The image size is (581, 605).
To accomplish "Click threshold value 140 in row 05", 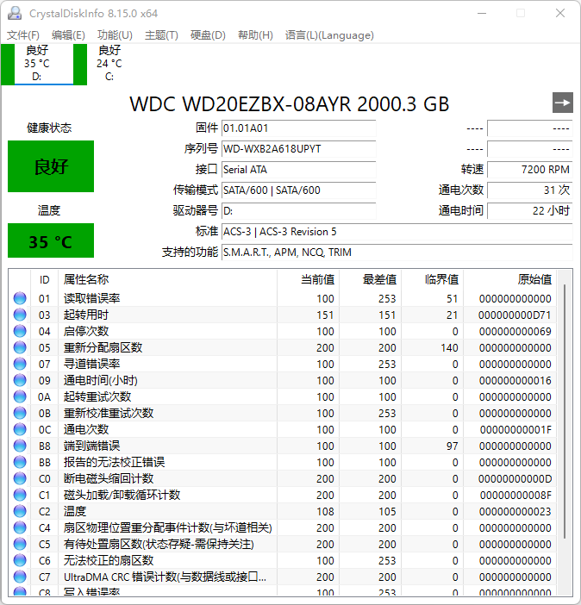I will coord(449,347).
